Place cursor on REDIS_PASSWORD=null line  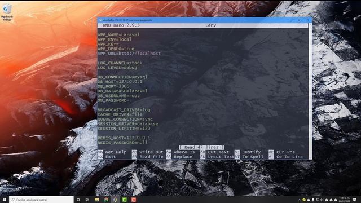[122, 143]
